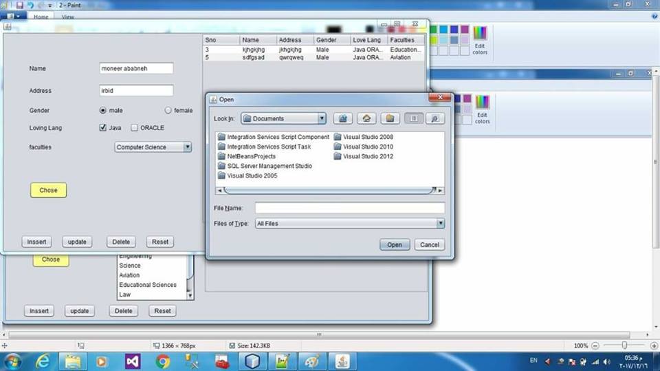Click the zoom out minus button in Paint
Image resolution: width=660 pixels, height=371 pixels.
[595, 346]
